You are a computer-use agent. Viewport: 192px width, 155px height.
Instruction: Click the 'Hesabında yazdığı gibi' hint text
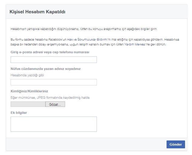(x=27, y=75)
